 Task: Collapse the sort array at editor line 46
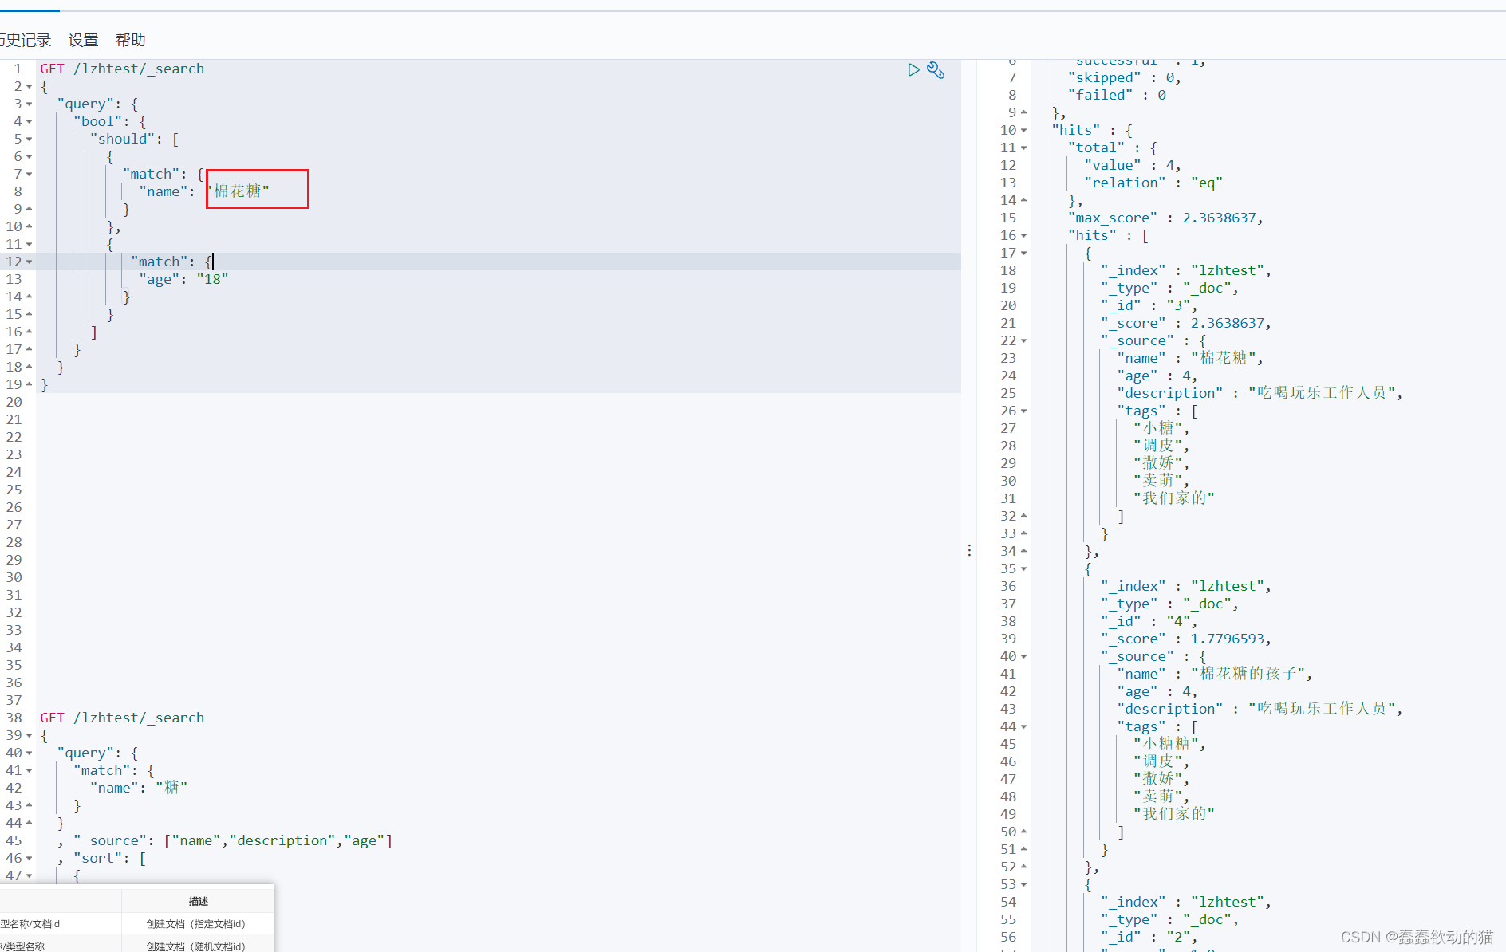coord(30,859)
